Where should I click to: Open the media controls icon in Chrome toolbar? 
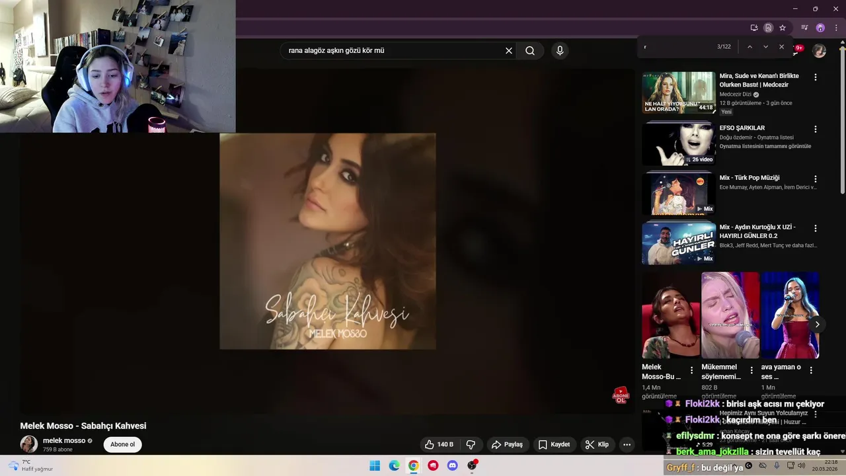pyautogui.click(x=804, y=28)
